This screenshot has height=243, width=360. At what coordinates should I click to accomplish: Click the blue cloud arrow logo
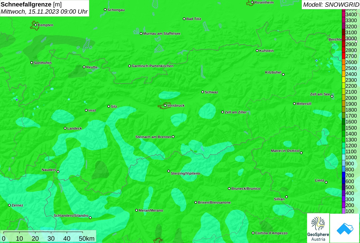pos(345,228)
